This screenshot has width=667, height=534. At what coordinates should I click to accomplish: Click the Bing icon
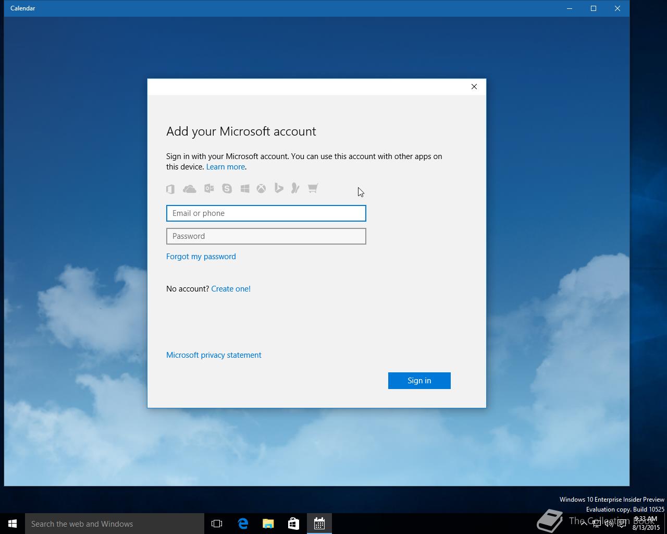click(279, 188)
